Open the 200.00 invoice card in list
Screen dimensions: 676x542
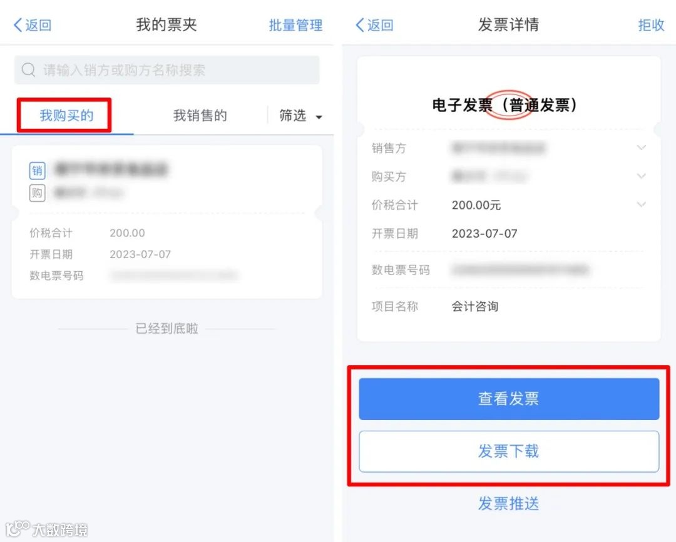point(167,222)
